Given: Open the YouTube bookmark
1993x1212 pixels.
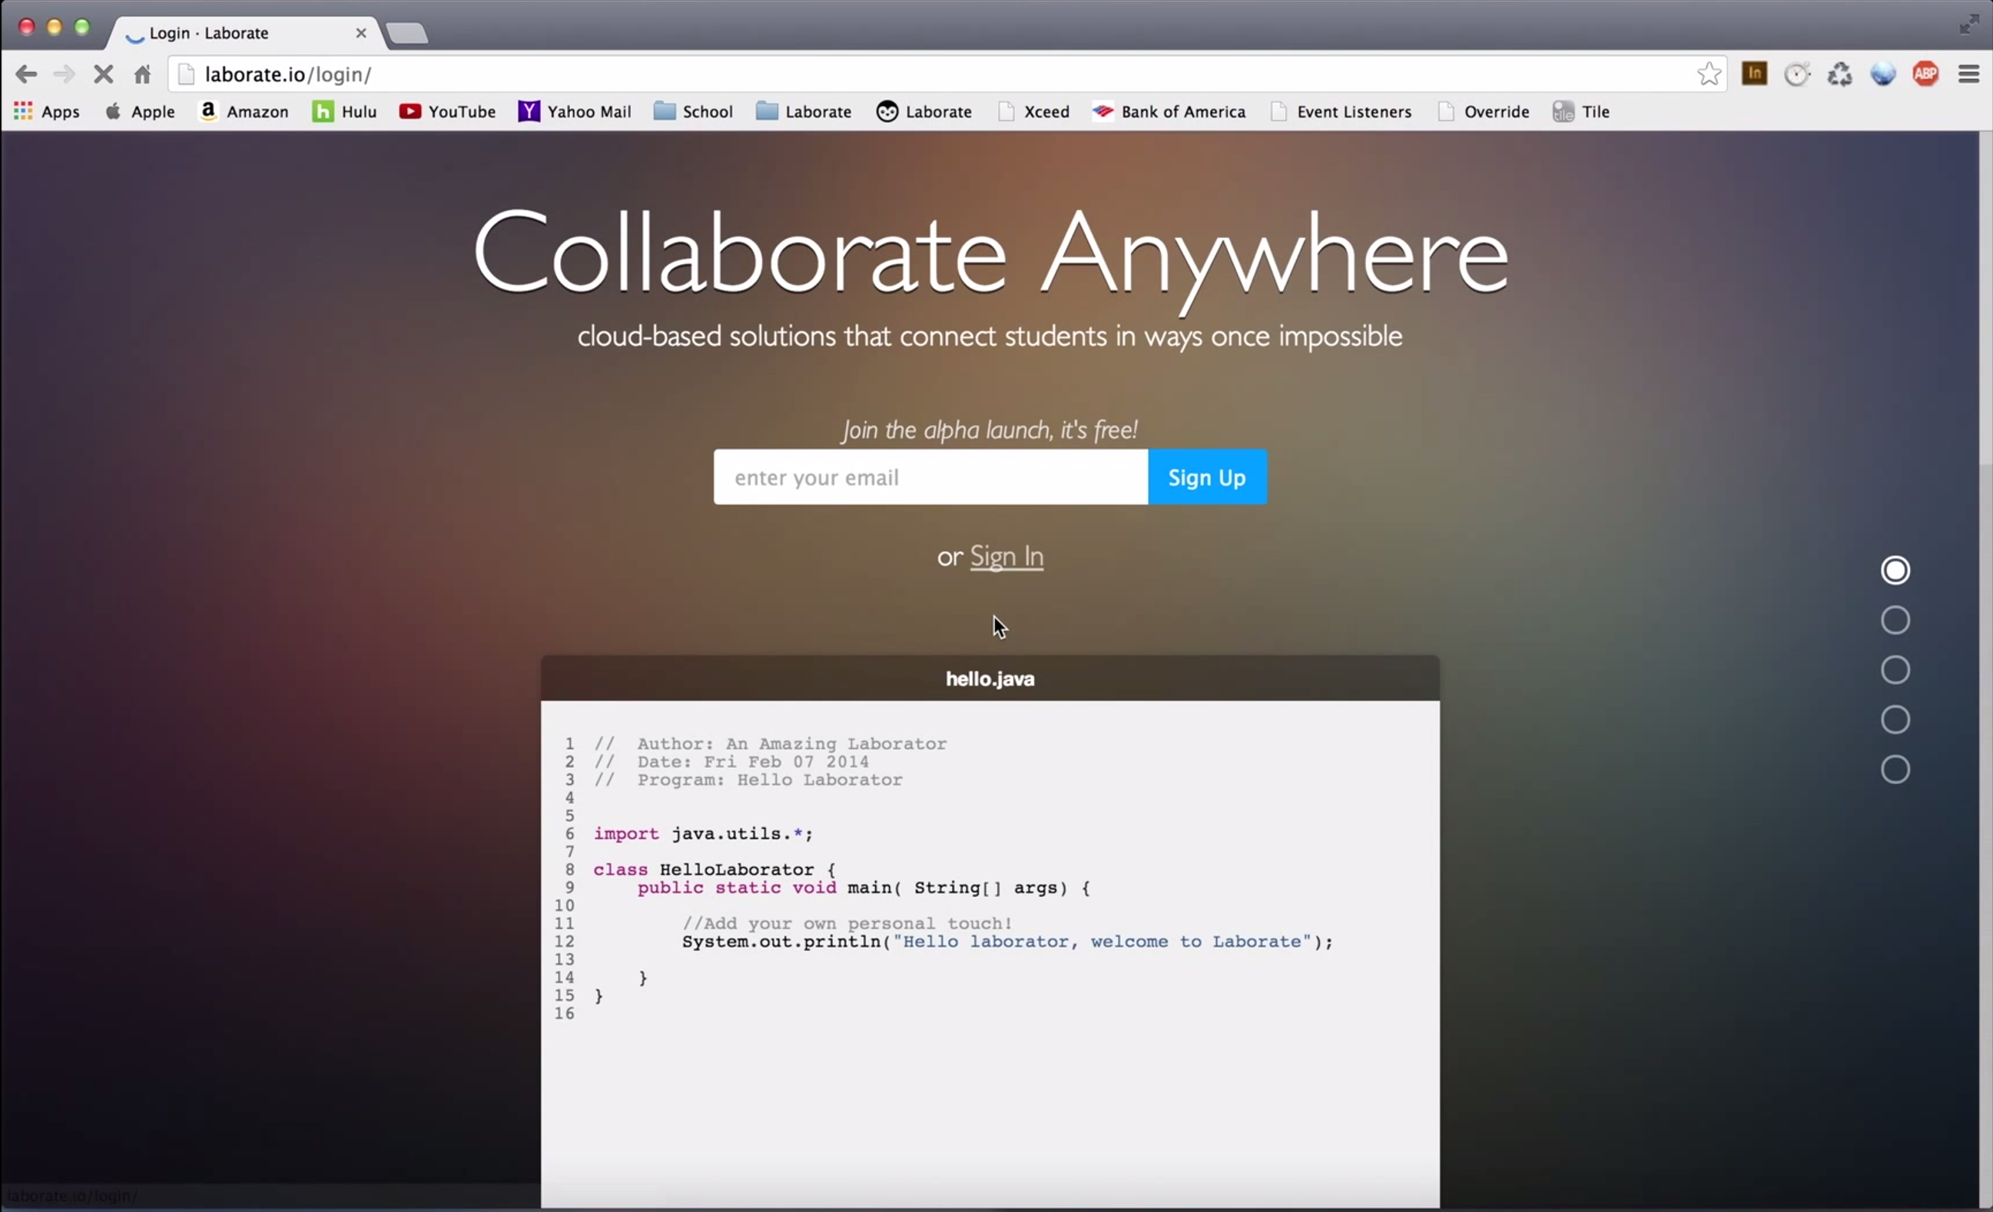Looking at the screenshot, I should (447, 111).
